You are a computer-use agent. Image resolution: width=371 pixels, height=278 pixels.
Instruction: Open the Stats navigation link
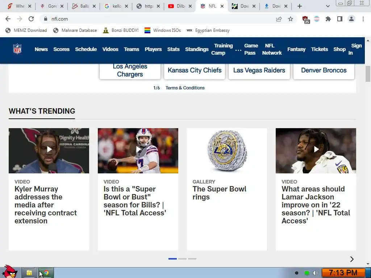174,49
